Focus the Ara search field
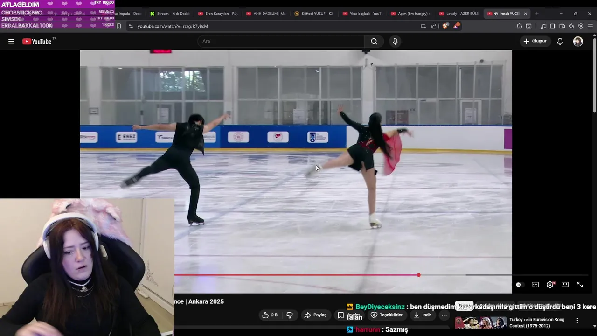 coord(281,42)
